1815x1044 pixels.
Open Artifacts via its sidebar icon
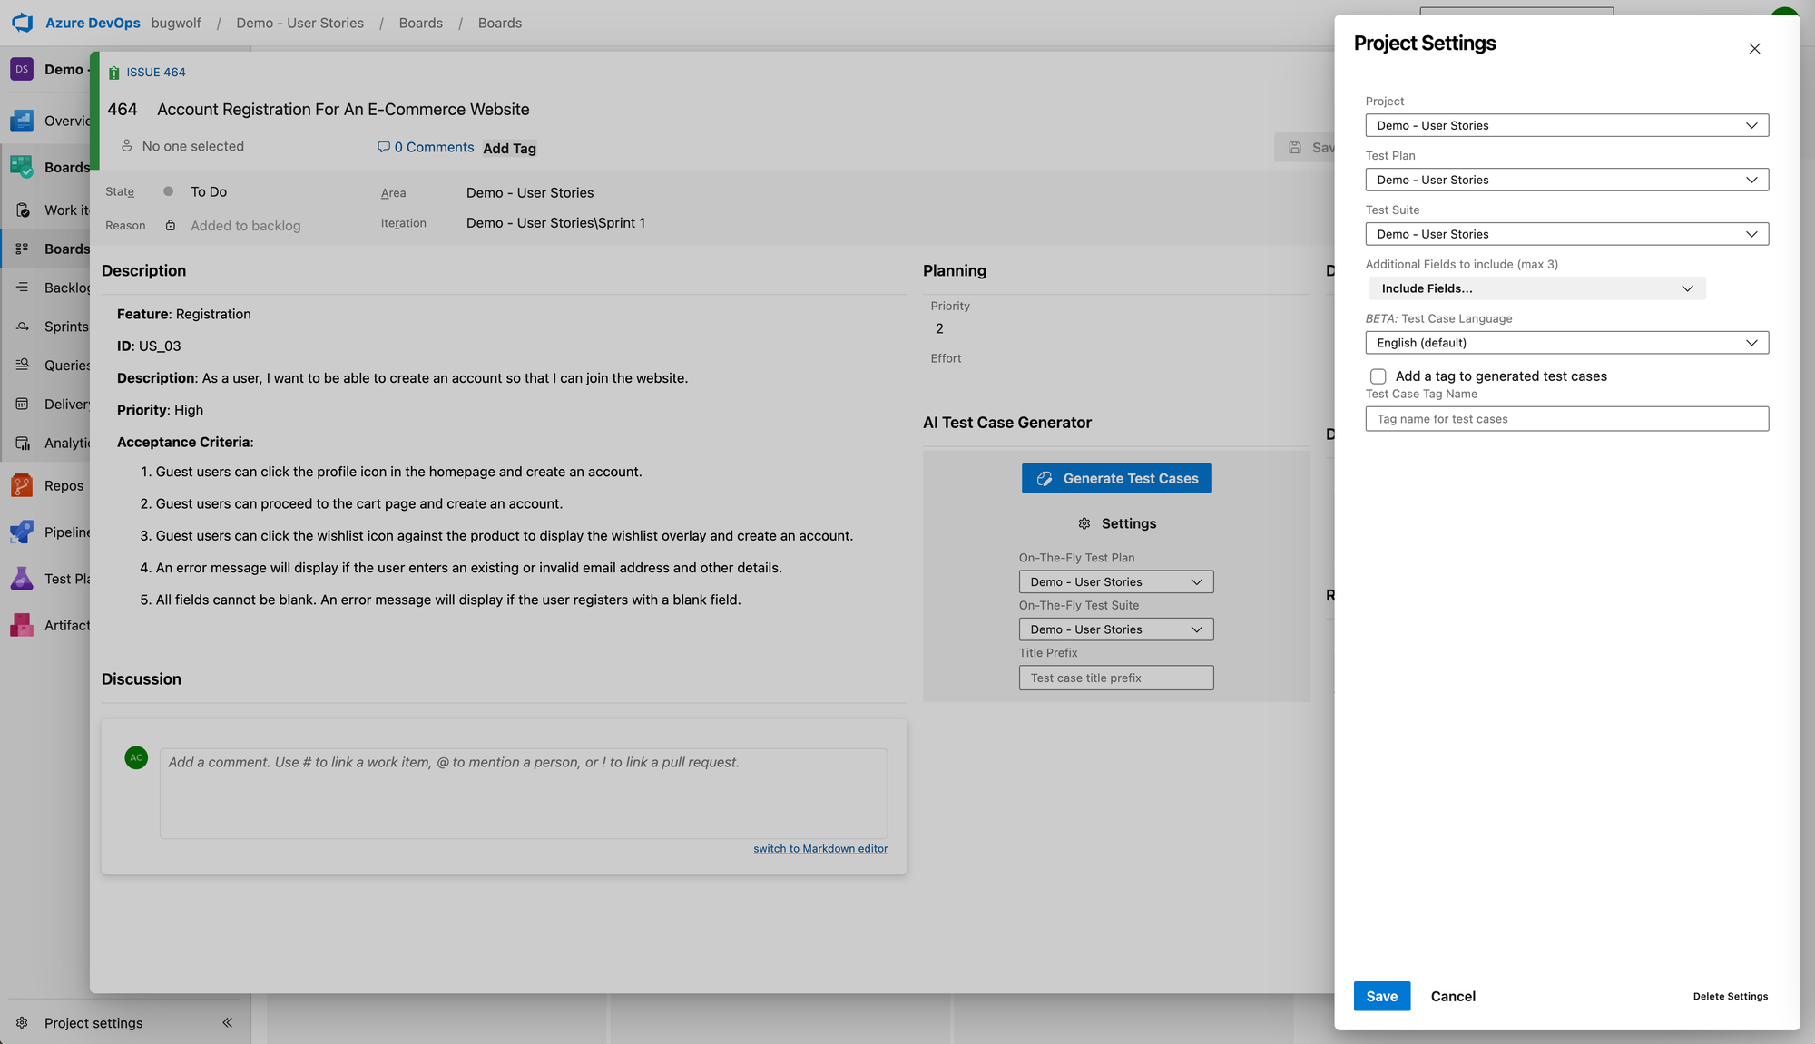click(x=22, y=625)
